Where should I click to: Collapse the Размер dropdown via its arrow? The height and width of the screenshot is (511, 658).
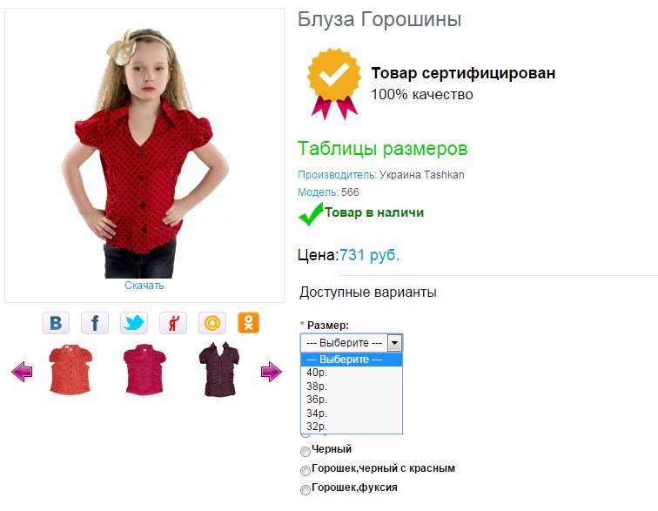tap(394, 343)
